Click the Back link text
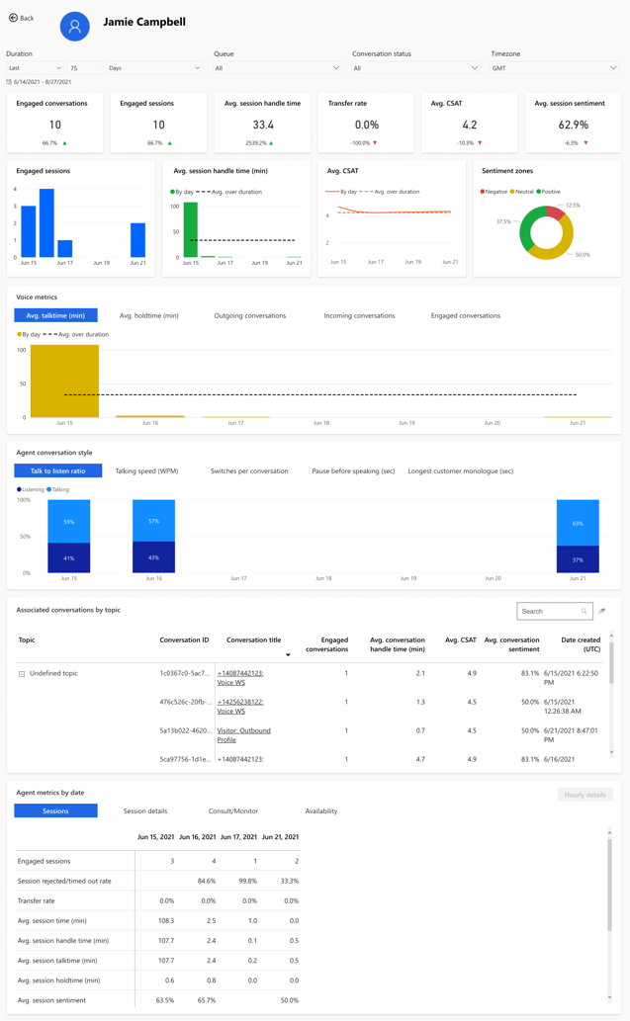The height and width of the screenshot is (1021, 630). tap(27, 18)
